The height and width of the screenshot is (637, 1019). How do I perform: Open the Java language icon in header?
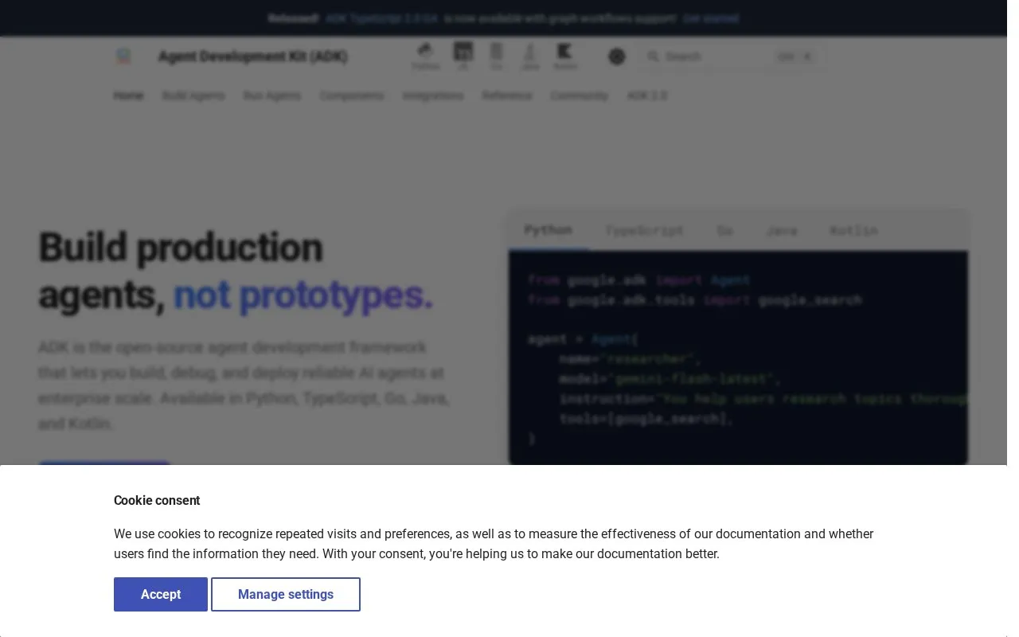pos(530,57)
